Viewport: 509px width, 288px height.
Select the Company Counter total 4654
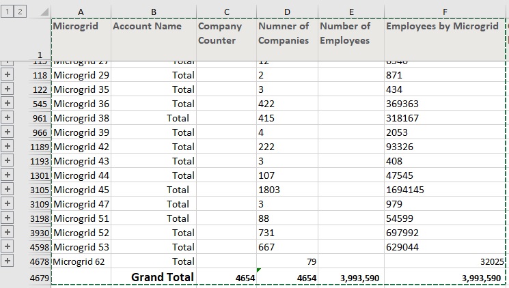click(x=227, y=277)
